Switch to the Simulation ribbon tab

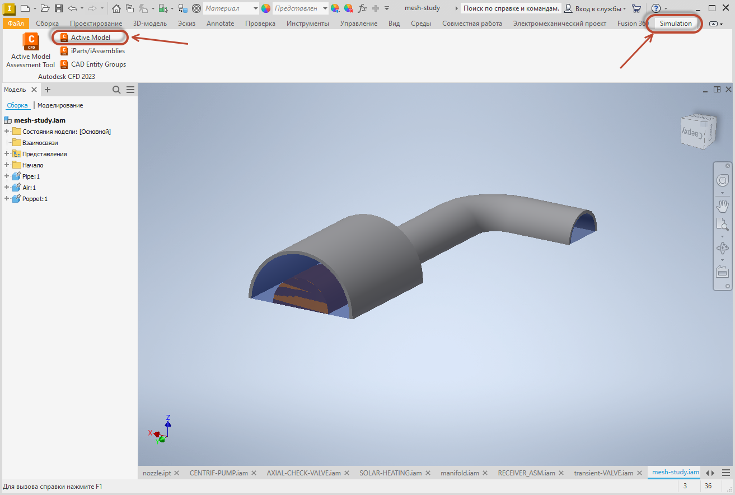pos(676,24)
